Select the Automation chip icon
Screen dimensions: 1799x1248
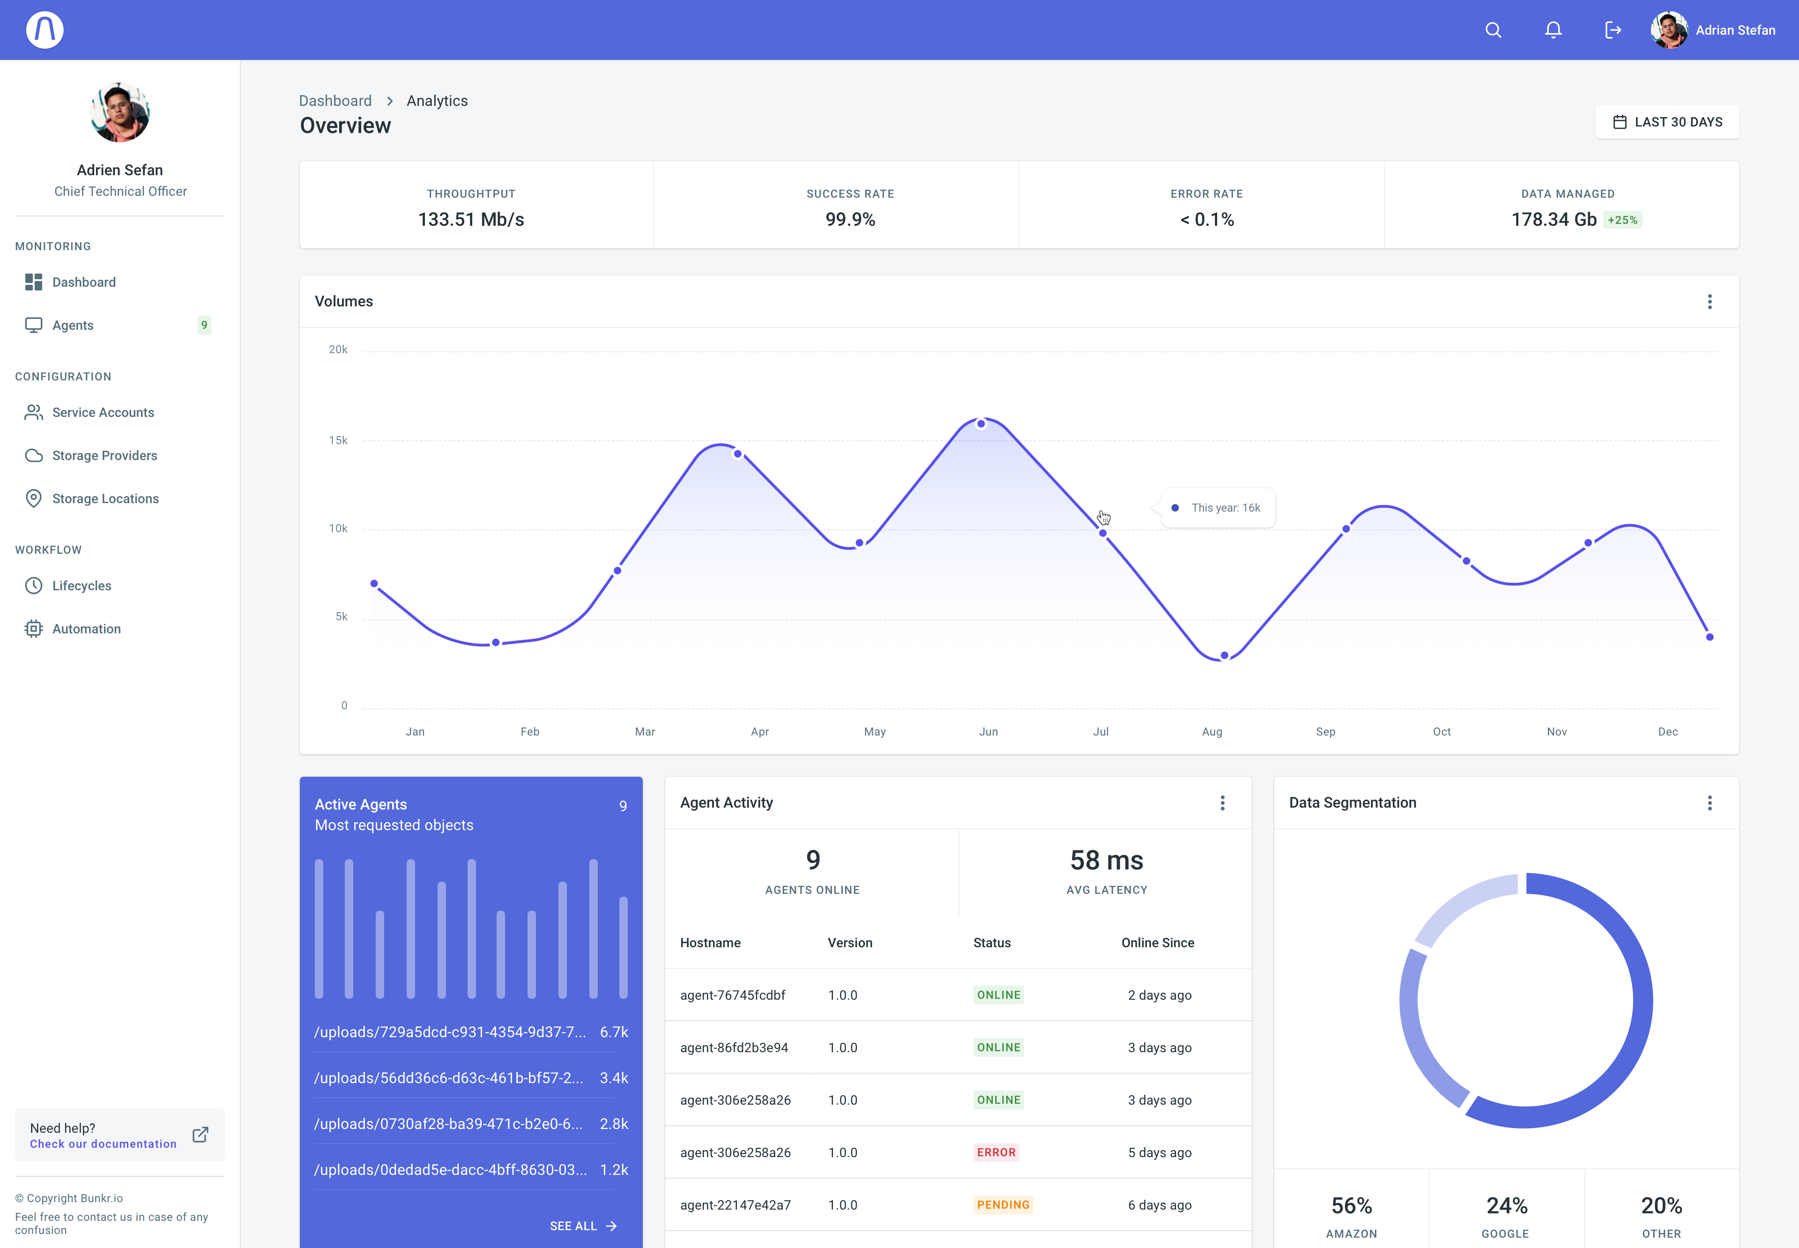pyautogui.click(x=33, y=629)
